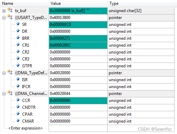
Task: Click the CMAR value 0x00000000
Action: pos(78,121)
